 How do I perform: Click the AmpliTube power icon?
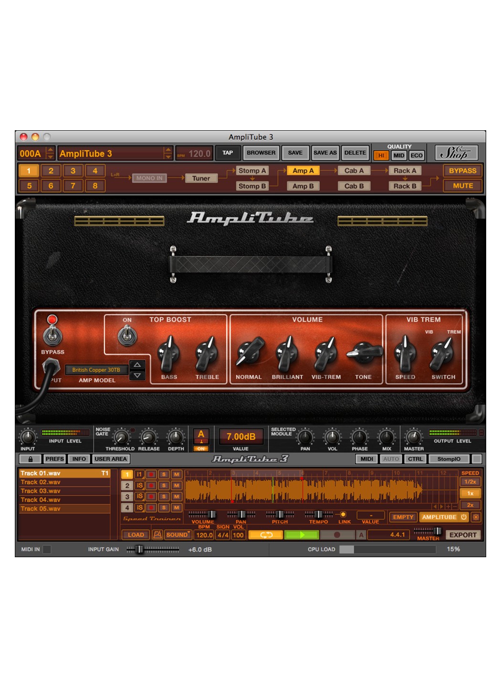pos(463,517)
